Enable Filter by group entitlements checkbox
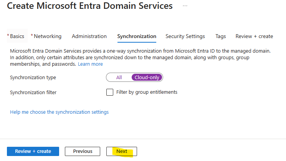The width and height of the screenshot is (286, 161). [110, 92]
